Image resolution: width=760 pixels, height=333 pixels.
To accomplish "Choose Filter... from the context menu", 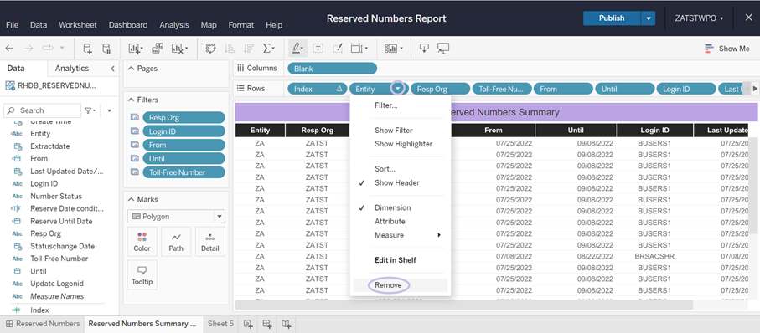I will click(385, 105).
